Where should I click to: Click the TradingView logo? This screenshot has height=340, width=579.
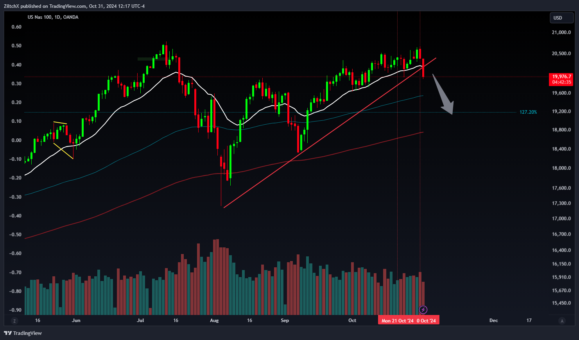click(23, 333)
